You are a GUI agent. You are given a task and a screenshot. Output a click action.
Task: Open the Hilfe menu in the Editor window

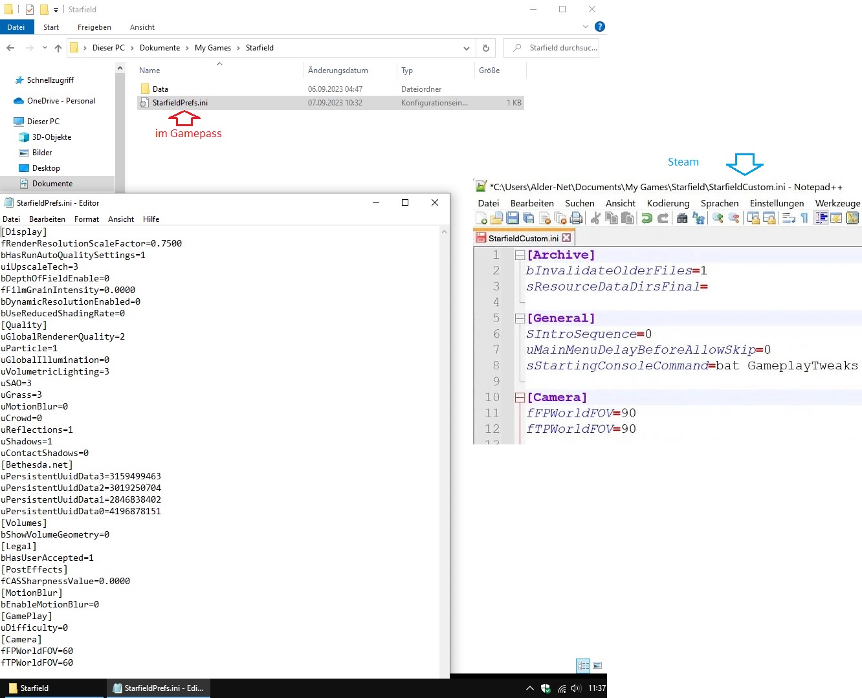tap(151, 219)
